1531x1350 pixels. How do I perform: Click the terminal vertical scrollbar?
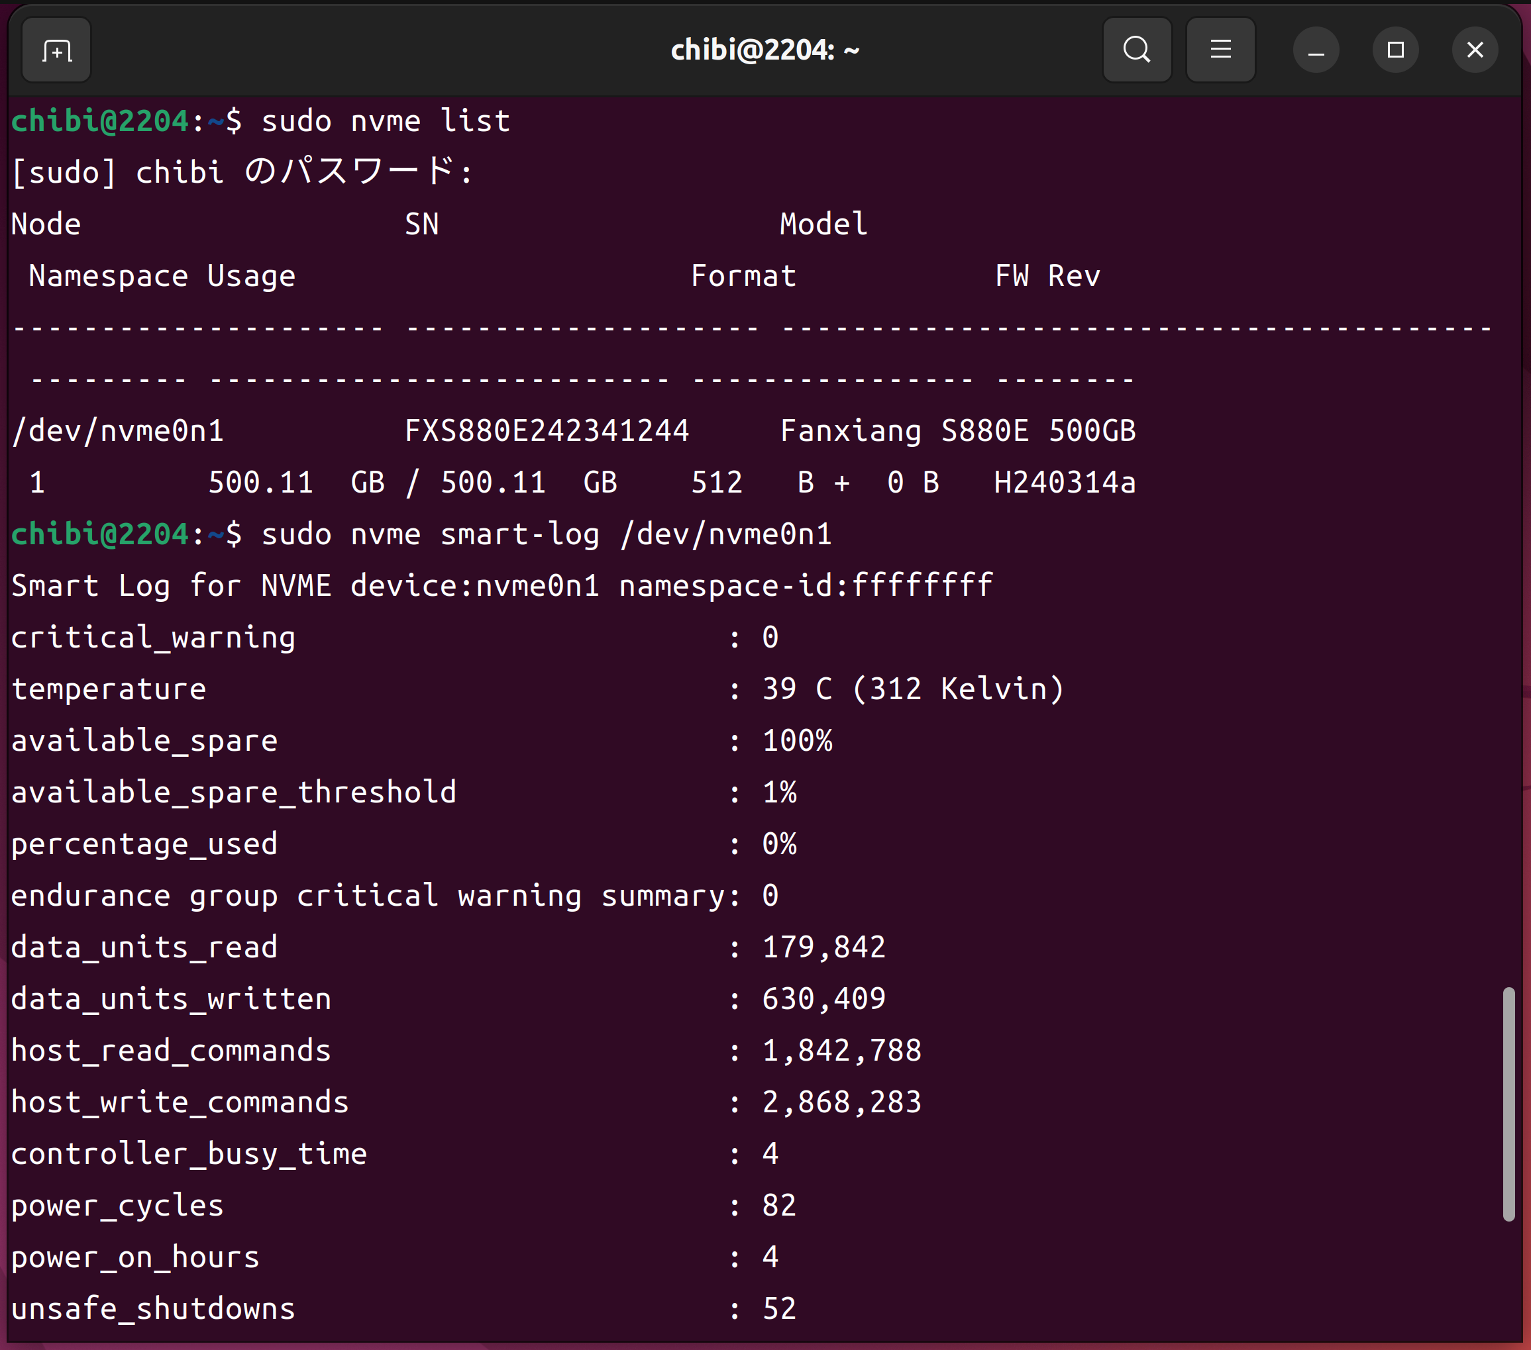pyautogui.click(x=1508, y=1104)
